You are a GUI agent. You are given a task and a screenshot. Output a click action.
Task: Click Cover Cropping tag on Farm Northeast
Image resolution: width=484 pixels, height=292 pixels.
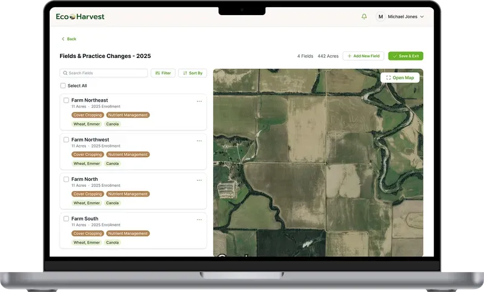click(88, 115)
